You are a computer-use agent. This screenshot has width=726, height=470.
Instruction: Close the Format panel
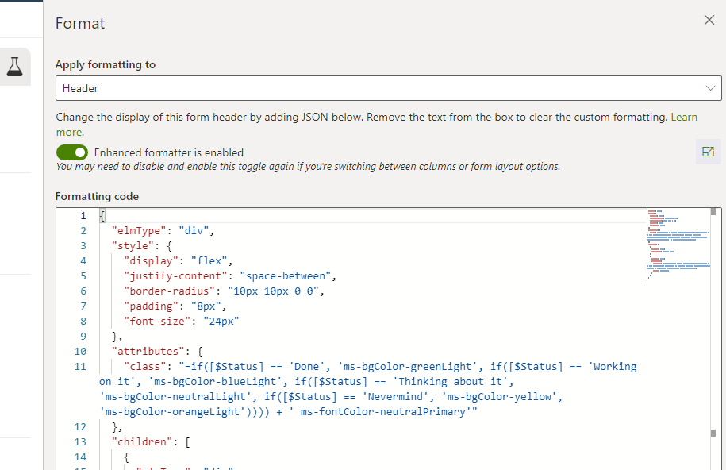(x=709, y=20)
